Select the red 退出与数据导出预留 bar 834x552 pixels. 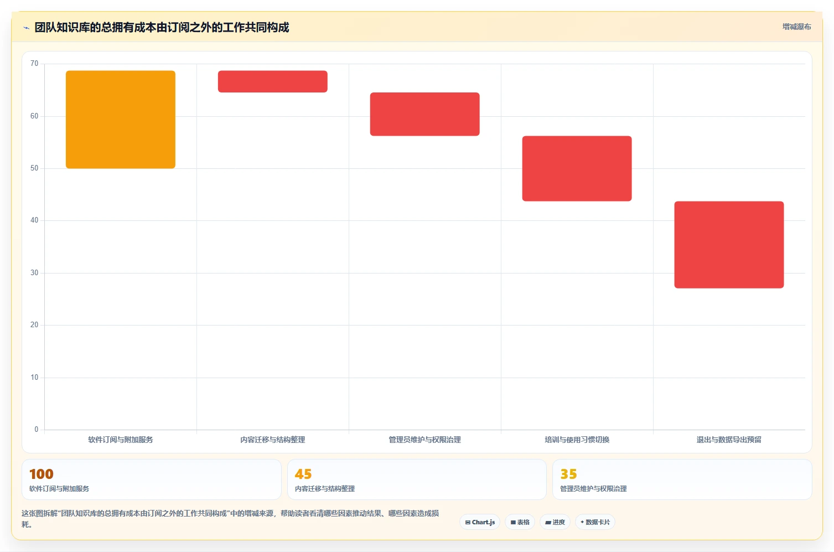pos(729,245)
